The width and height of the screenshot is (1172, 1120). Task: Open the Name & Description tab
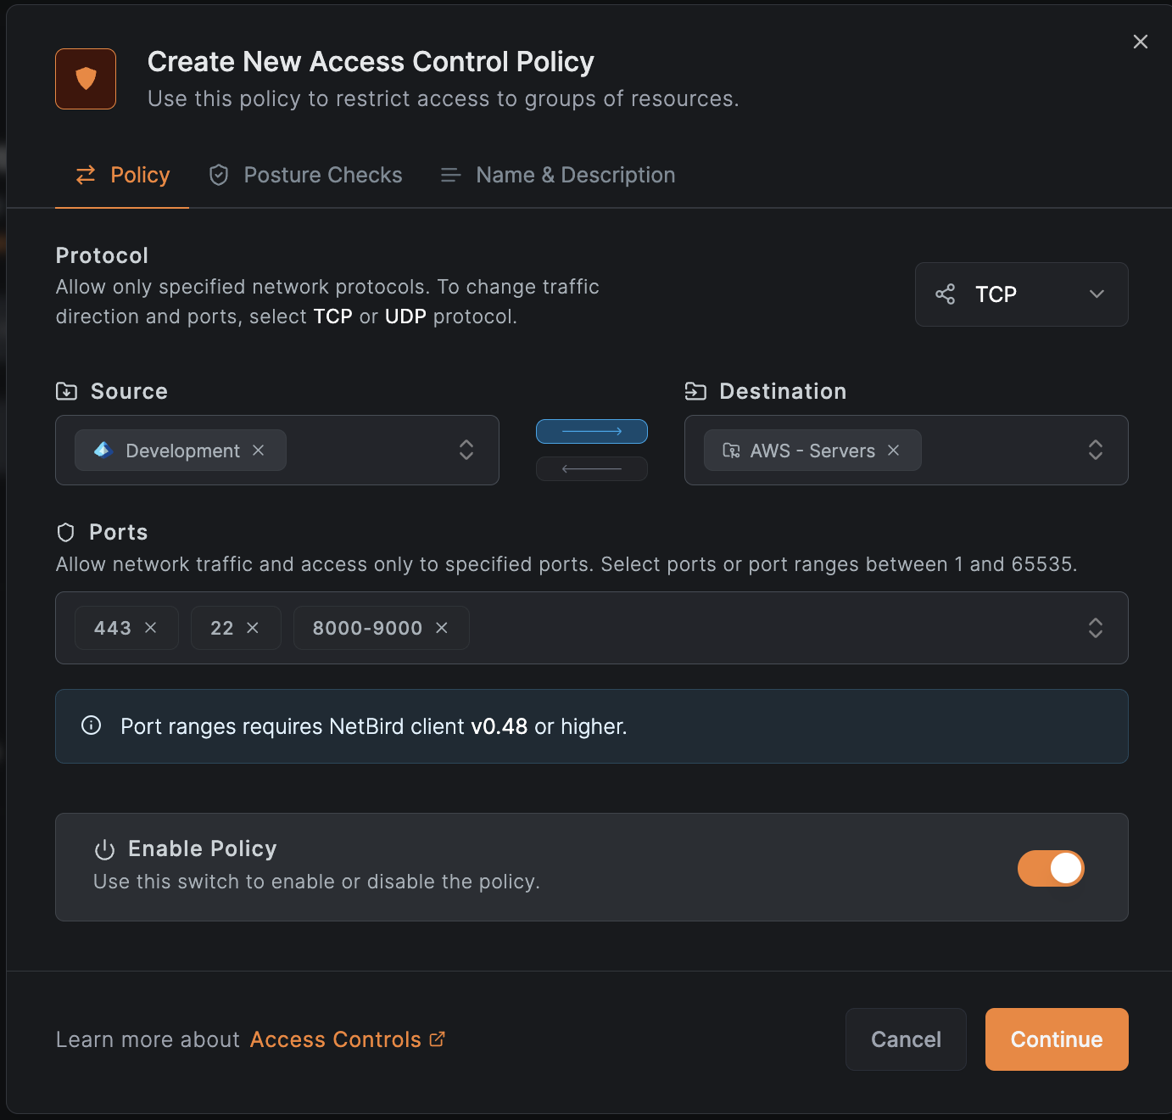click(558, 175)
